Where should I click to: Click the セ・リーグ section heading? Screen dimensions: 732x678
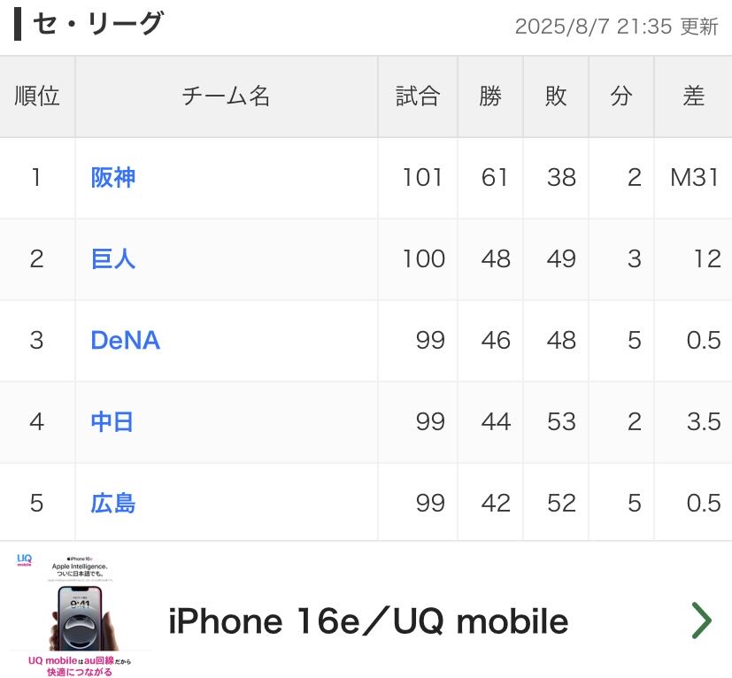tap(98, 23)
